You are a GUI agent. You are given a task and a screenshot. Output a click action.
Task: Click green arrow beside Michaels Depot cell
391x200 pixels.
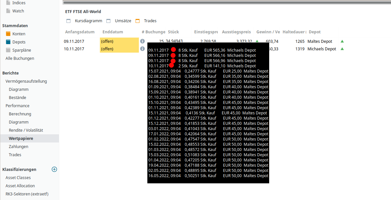(342, 49)
